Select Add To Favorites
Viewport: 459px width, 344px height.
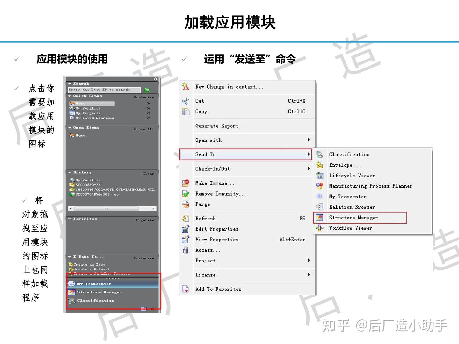point(218,289)
